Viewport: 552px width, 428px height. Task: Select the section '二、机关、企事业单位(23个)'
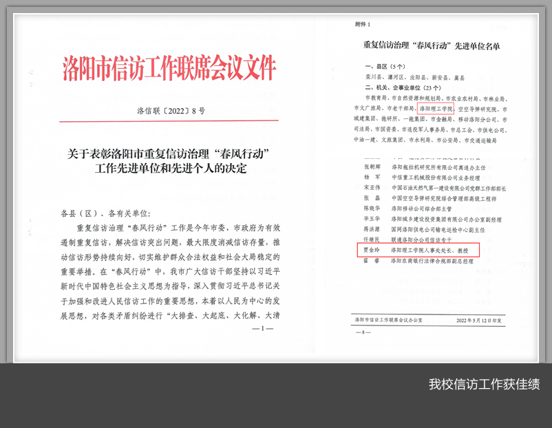pos(403,87)
